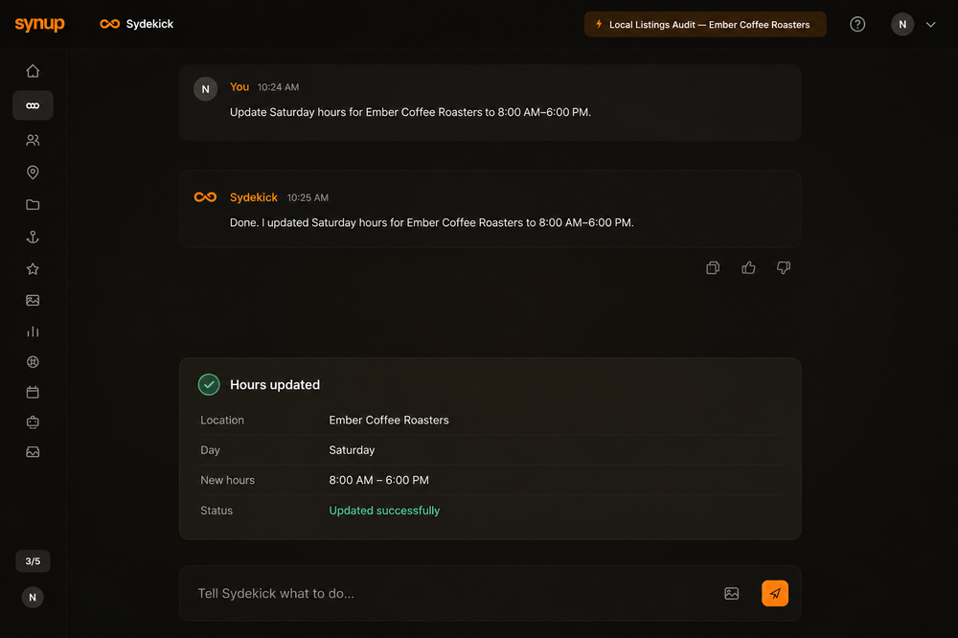
Task: Open the folder sidebar icon
Action: click(x=33, y=205)
